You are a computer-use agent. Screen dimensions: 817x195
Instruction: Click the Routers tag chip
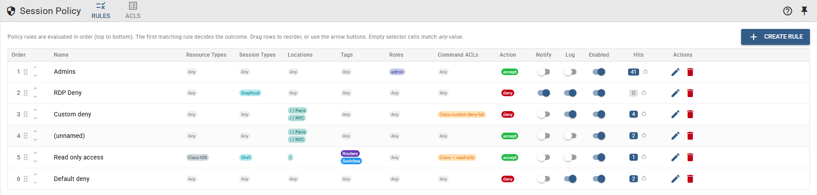point(350,153)
